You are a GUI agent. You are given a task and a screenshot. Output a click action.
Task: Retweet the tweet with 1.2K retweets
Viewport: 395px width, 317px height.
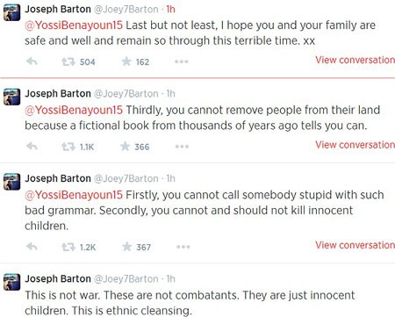pos(68,247)
